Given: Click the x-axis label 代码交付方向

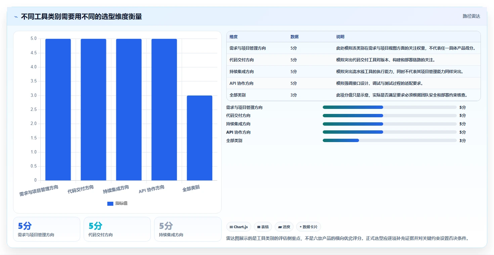Looking at the screenshot, I should click(x=81, y=189).
